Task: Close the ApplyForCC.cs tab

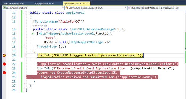Action: (x=88, y=4)
